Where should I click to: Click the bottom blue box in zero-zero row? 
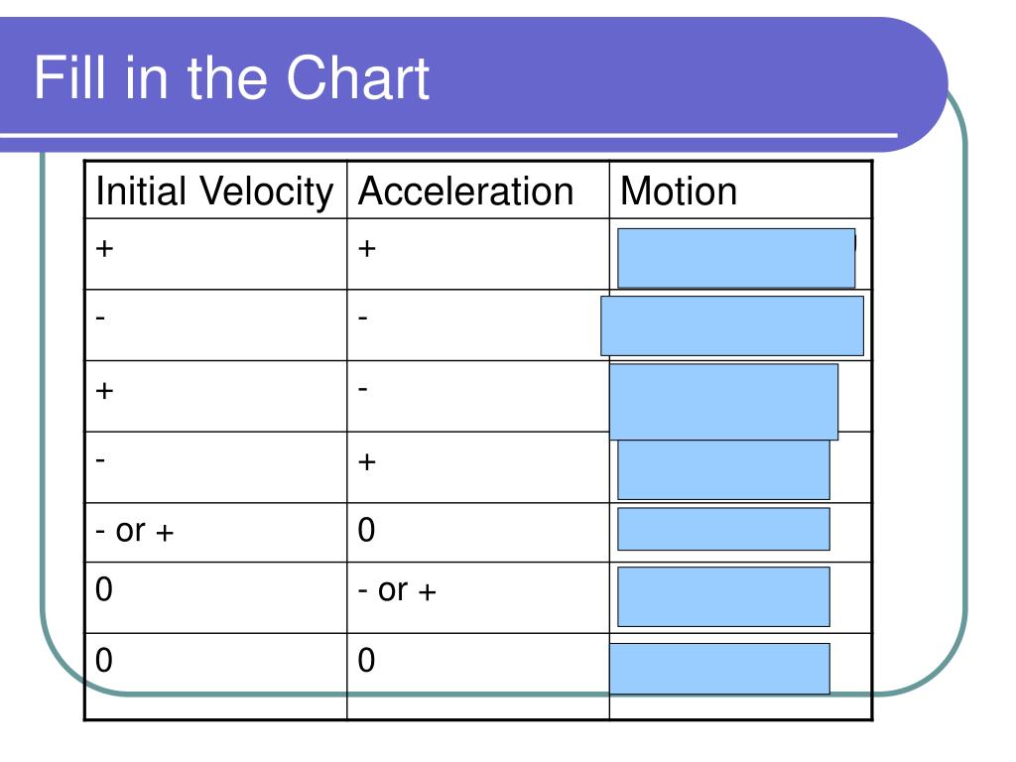[x=720, y=669]
